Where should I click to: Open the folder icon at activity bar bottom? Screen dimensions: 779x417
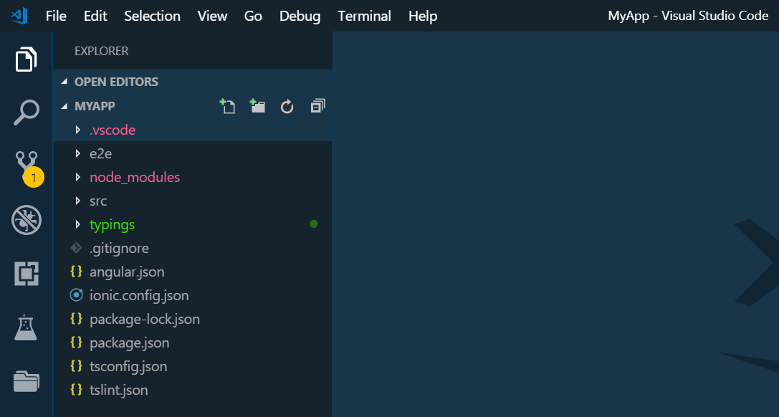click(x=27, y=381)
